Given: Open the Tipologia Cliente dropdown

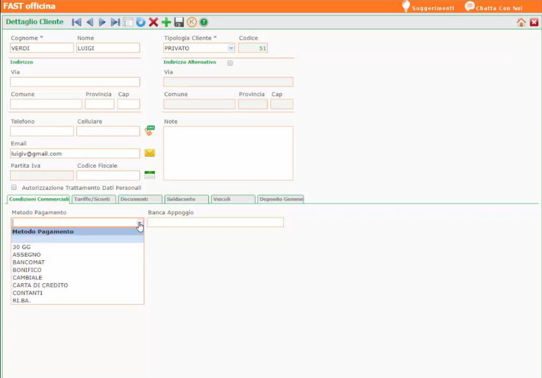Looking at the screenshot, I should tap(231, 48).
